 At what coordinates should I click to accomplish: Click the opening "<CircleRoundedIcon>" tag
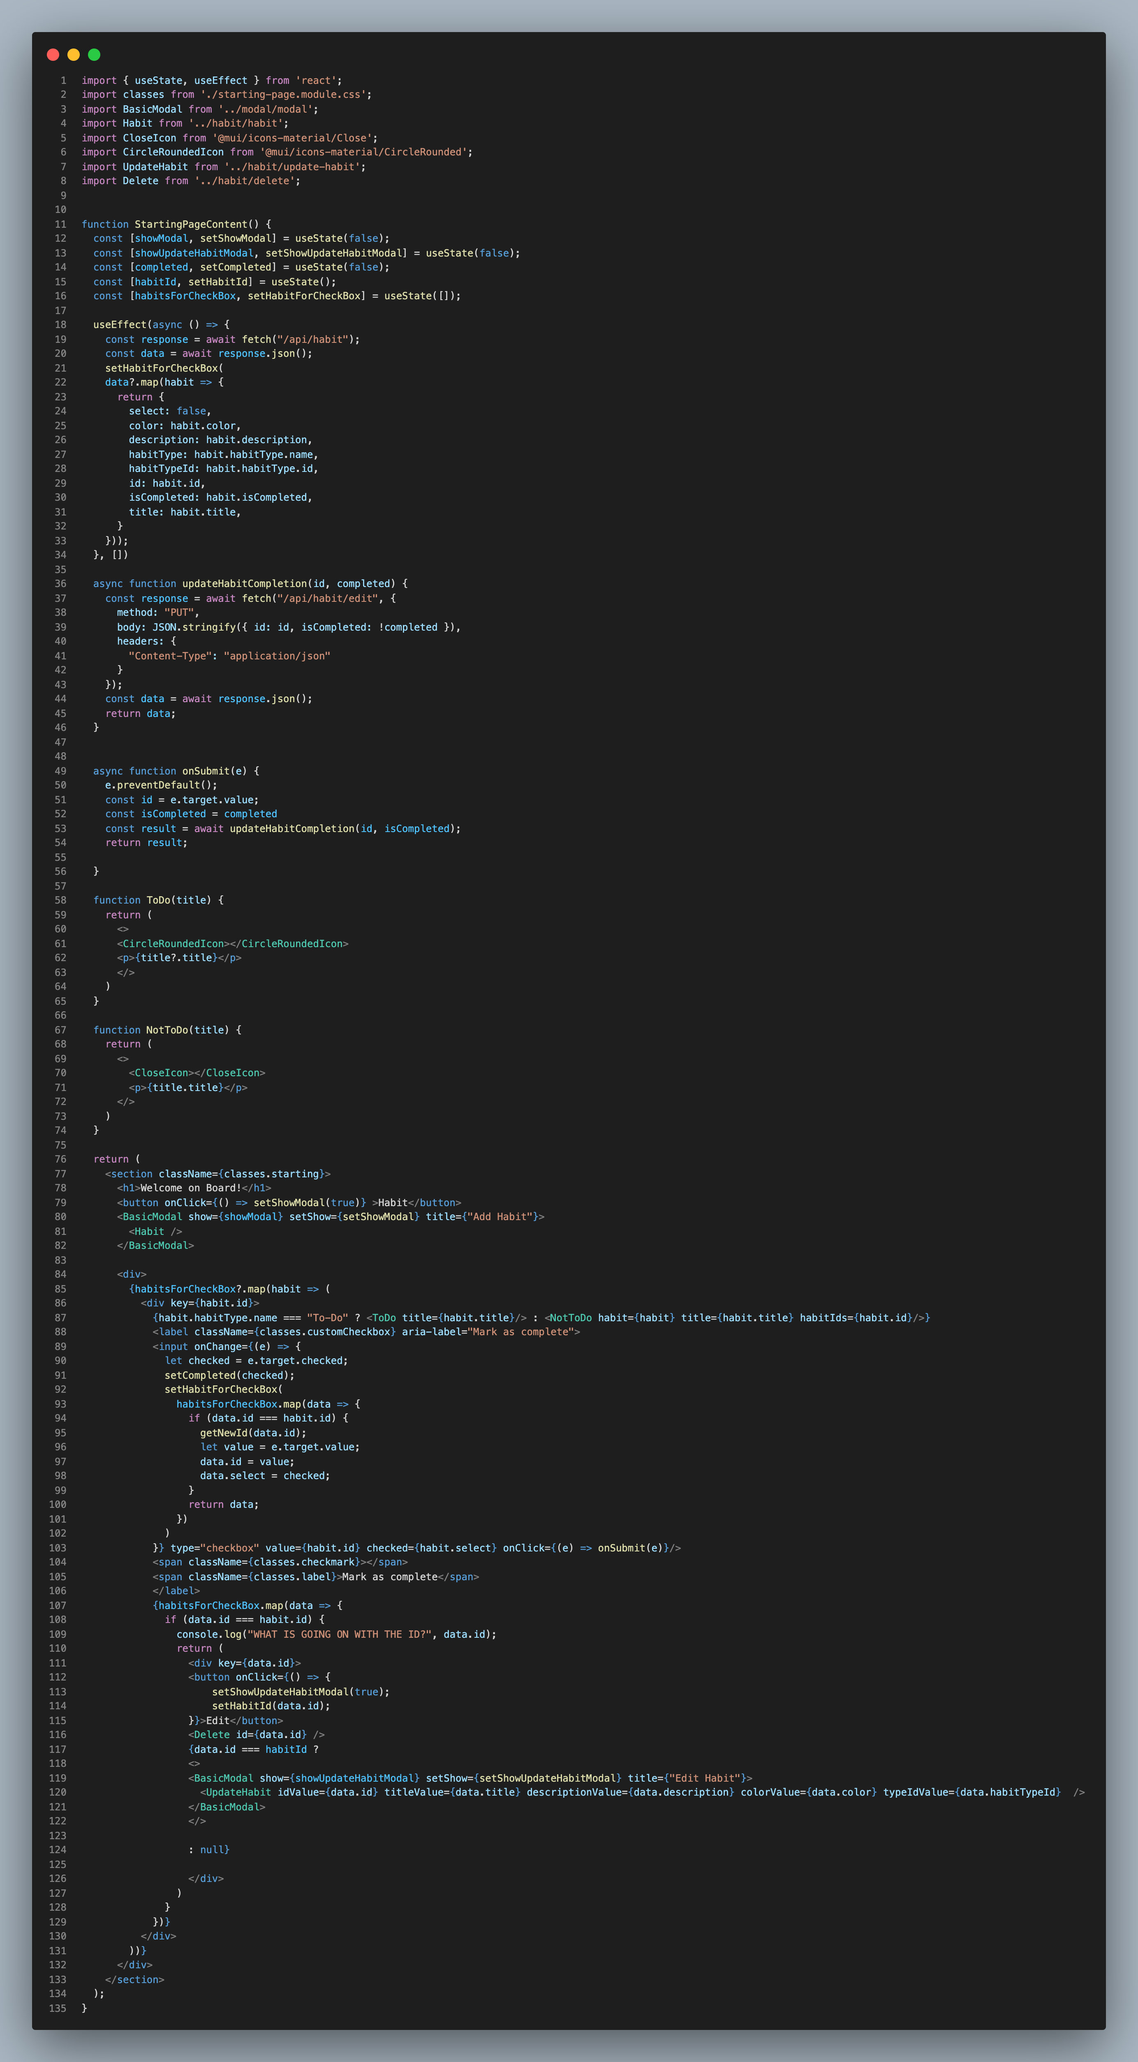click(x=173, y=945)
